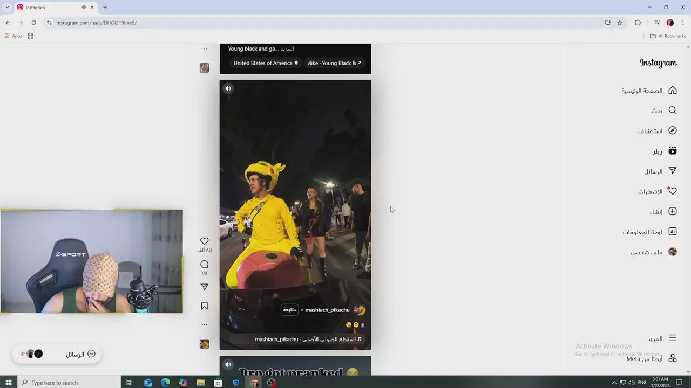The width and height of the screenshot is (691, 388).
Task: Open Notifications الإشعارات in the sidebar
Action: coord(657,191)
